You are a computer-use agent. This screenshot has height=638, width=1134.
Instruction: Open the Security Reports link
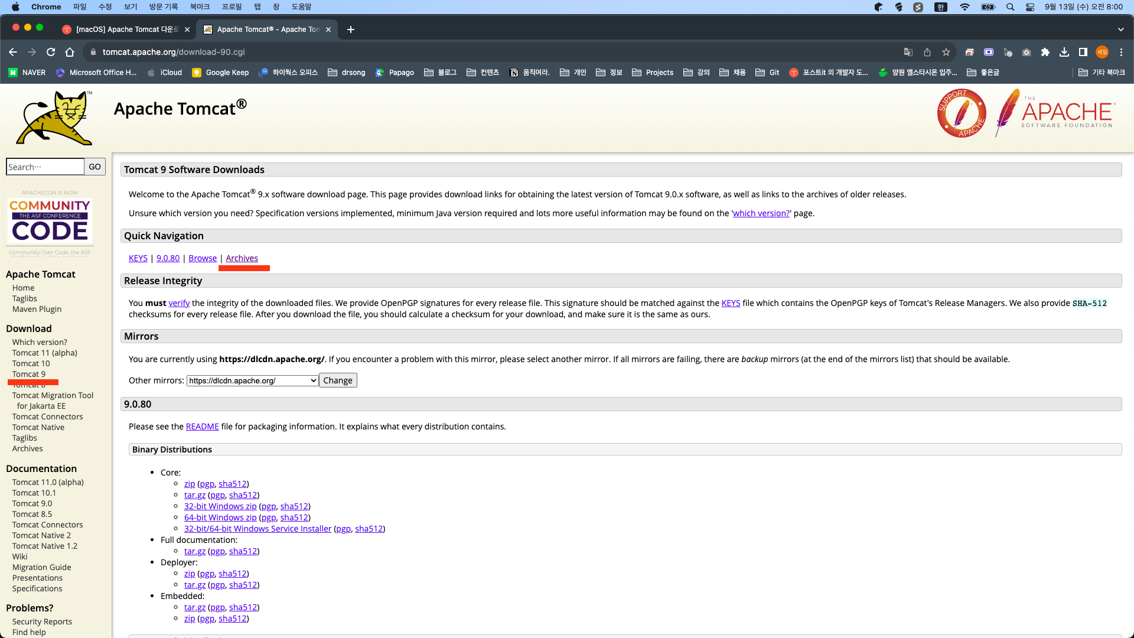42,621
